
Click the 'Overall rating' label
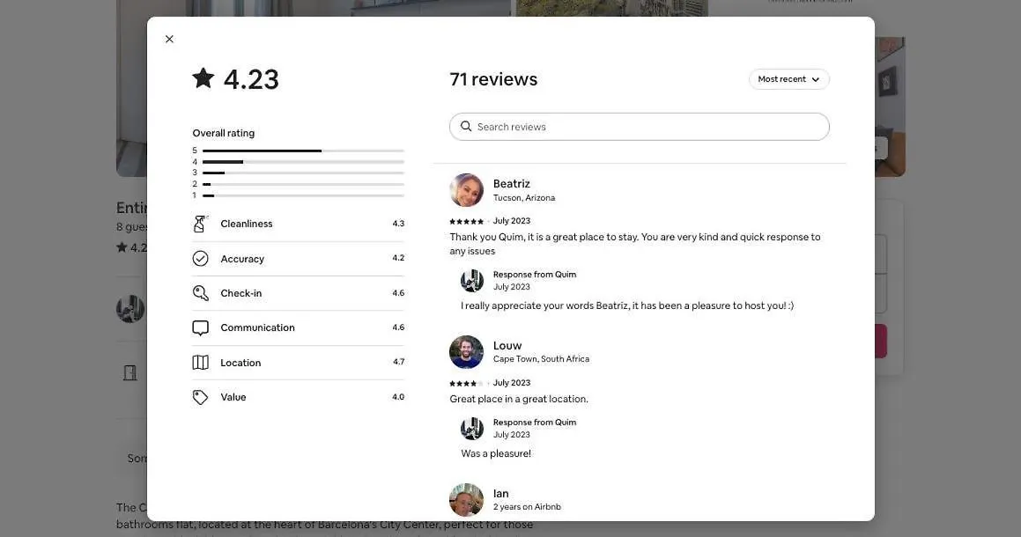click(224, 133)
